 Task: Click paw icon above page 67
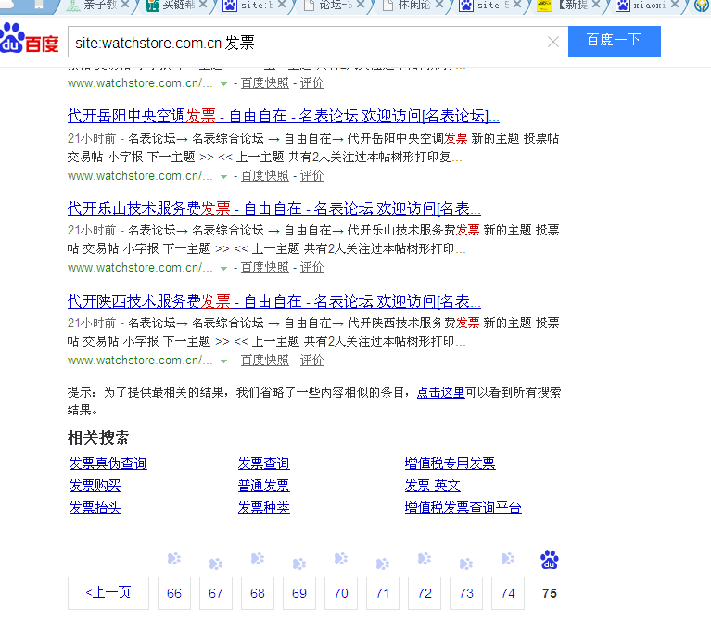pyautogui.click(x=216, y=564)
